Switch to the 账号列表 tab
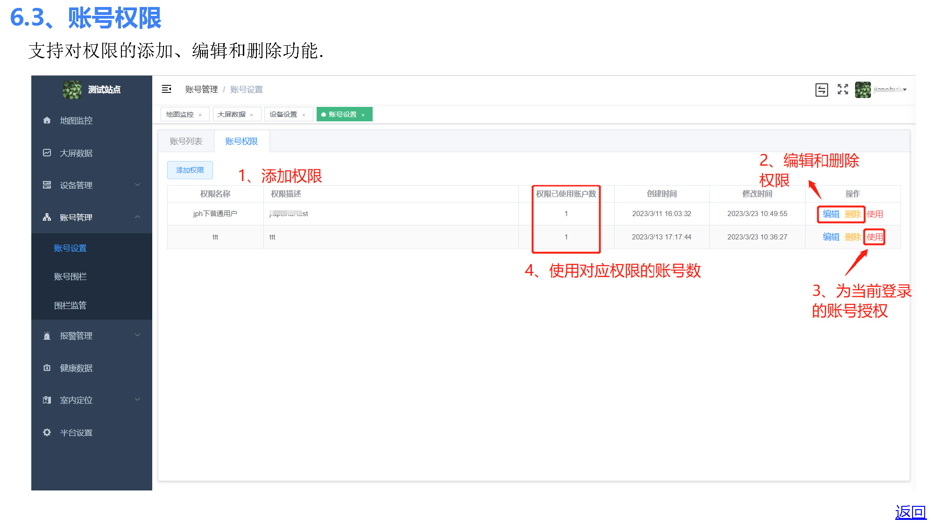This screenshot has width=934, height=525. click(x=186, y=141)
